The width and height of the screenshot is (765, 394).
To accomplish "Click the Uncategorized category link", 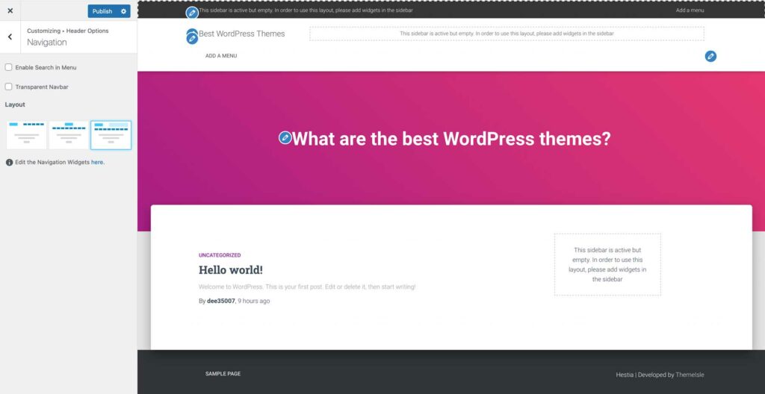I will 220,255.
